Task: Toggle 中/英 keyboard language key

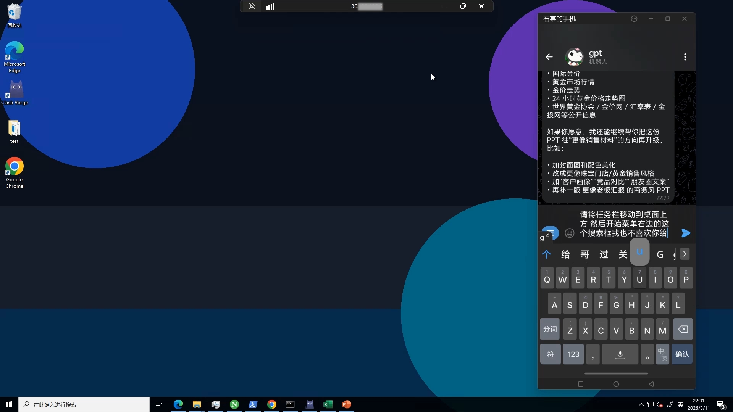Action: pos(662,354)
